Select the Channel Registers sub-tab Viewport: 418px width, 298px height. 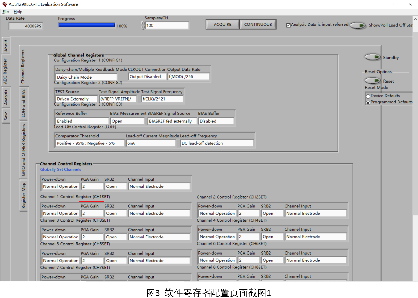click(23, 66)
